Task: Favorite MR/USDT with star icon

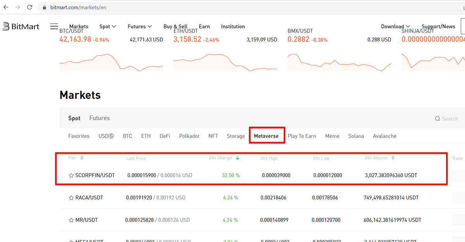Action: pyautogui.click(x=71, y=220)
